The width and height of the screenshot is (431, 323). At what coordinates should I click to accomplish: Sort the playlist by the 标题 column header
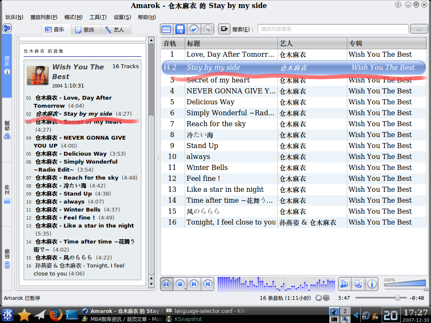click(231, 43)
